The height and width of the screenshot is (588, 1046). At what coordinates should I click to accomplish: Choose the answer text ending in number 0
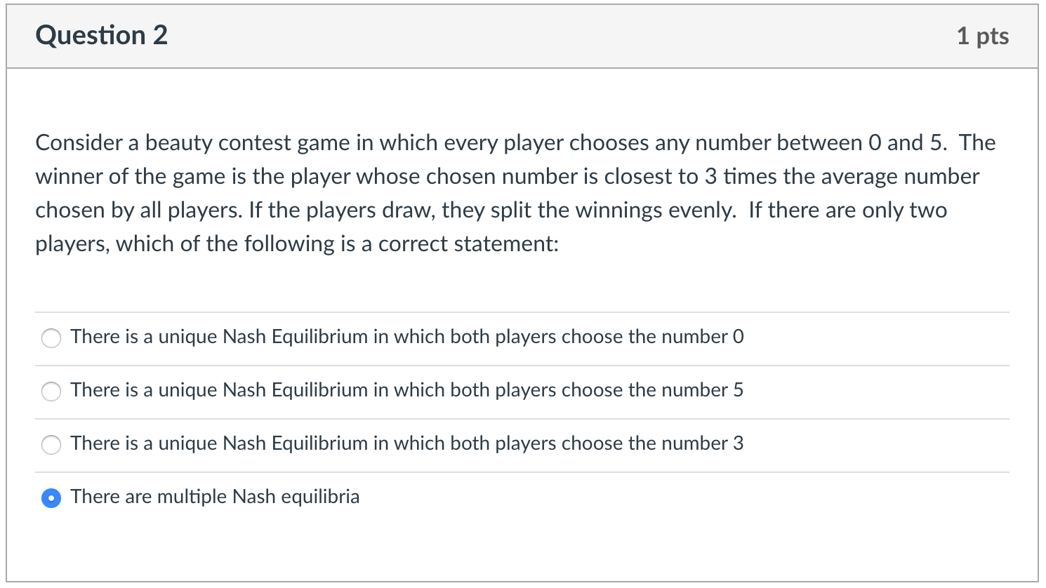(x=407, y=337)
